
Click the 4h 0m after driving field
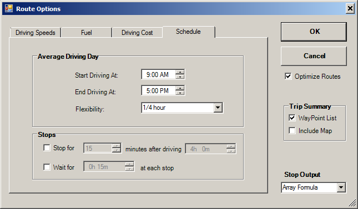click(206, 149)
